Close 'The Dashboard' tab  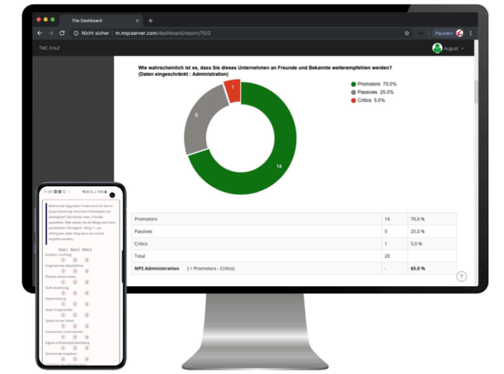click(137, 21)
